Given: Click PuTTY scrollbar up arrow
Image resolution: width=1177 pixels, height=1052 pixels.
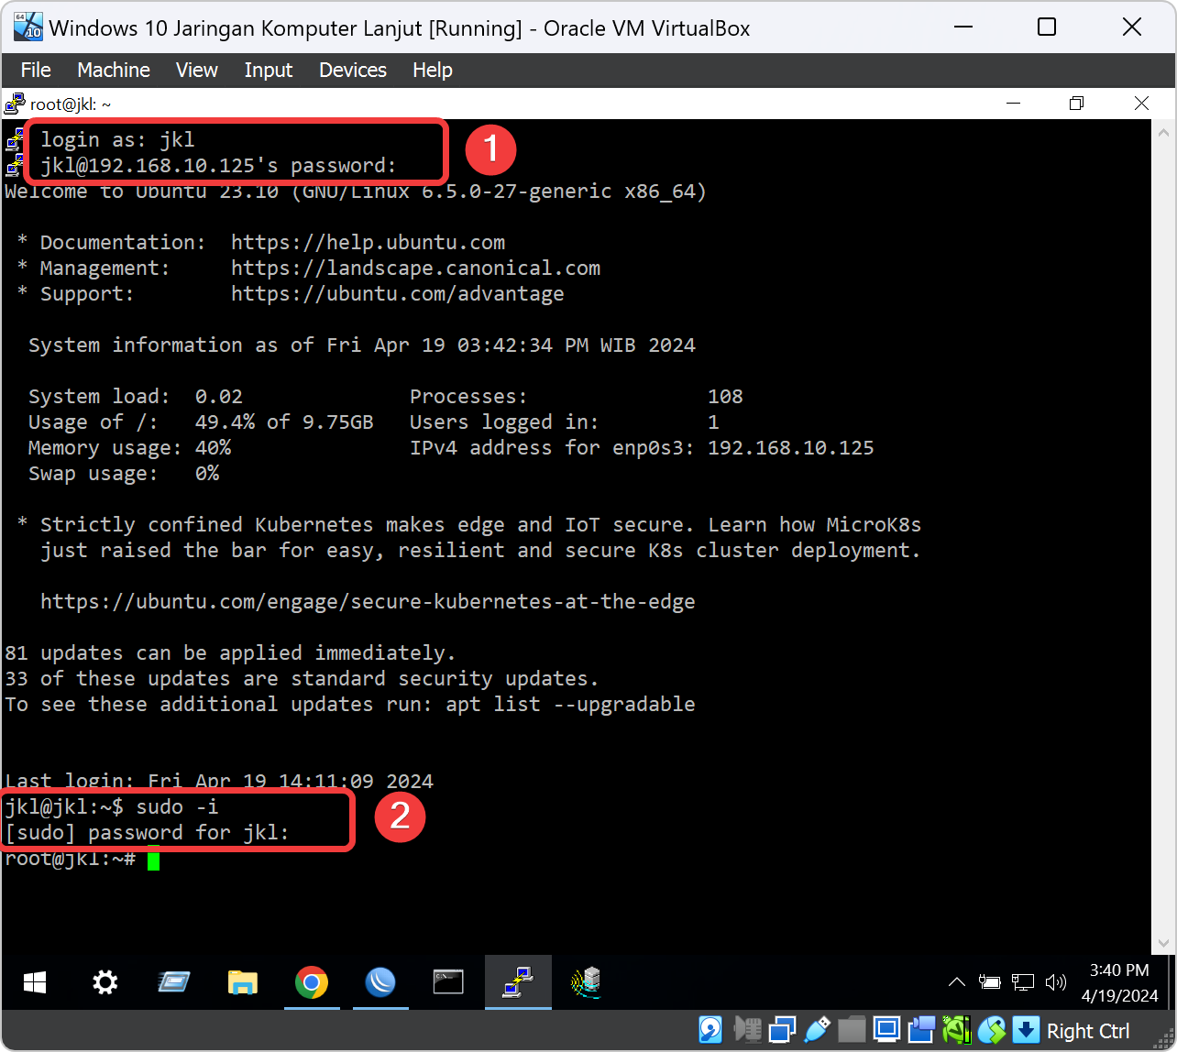Looking at the screenshot, I should [1163, 131].
